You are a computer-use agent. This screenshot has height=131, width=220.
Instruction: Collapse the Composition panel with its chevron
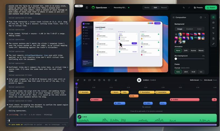pos(205,18)
